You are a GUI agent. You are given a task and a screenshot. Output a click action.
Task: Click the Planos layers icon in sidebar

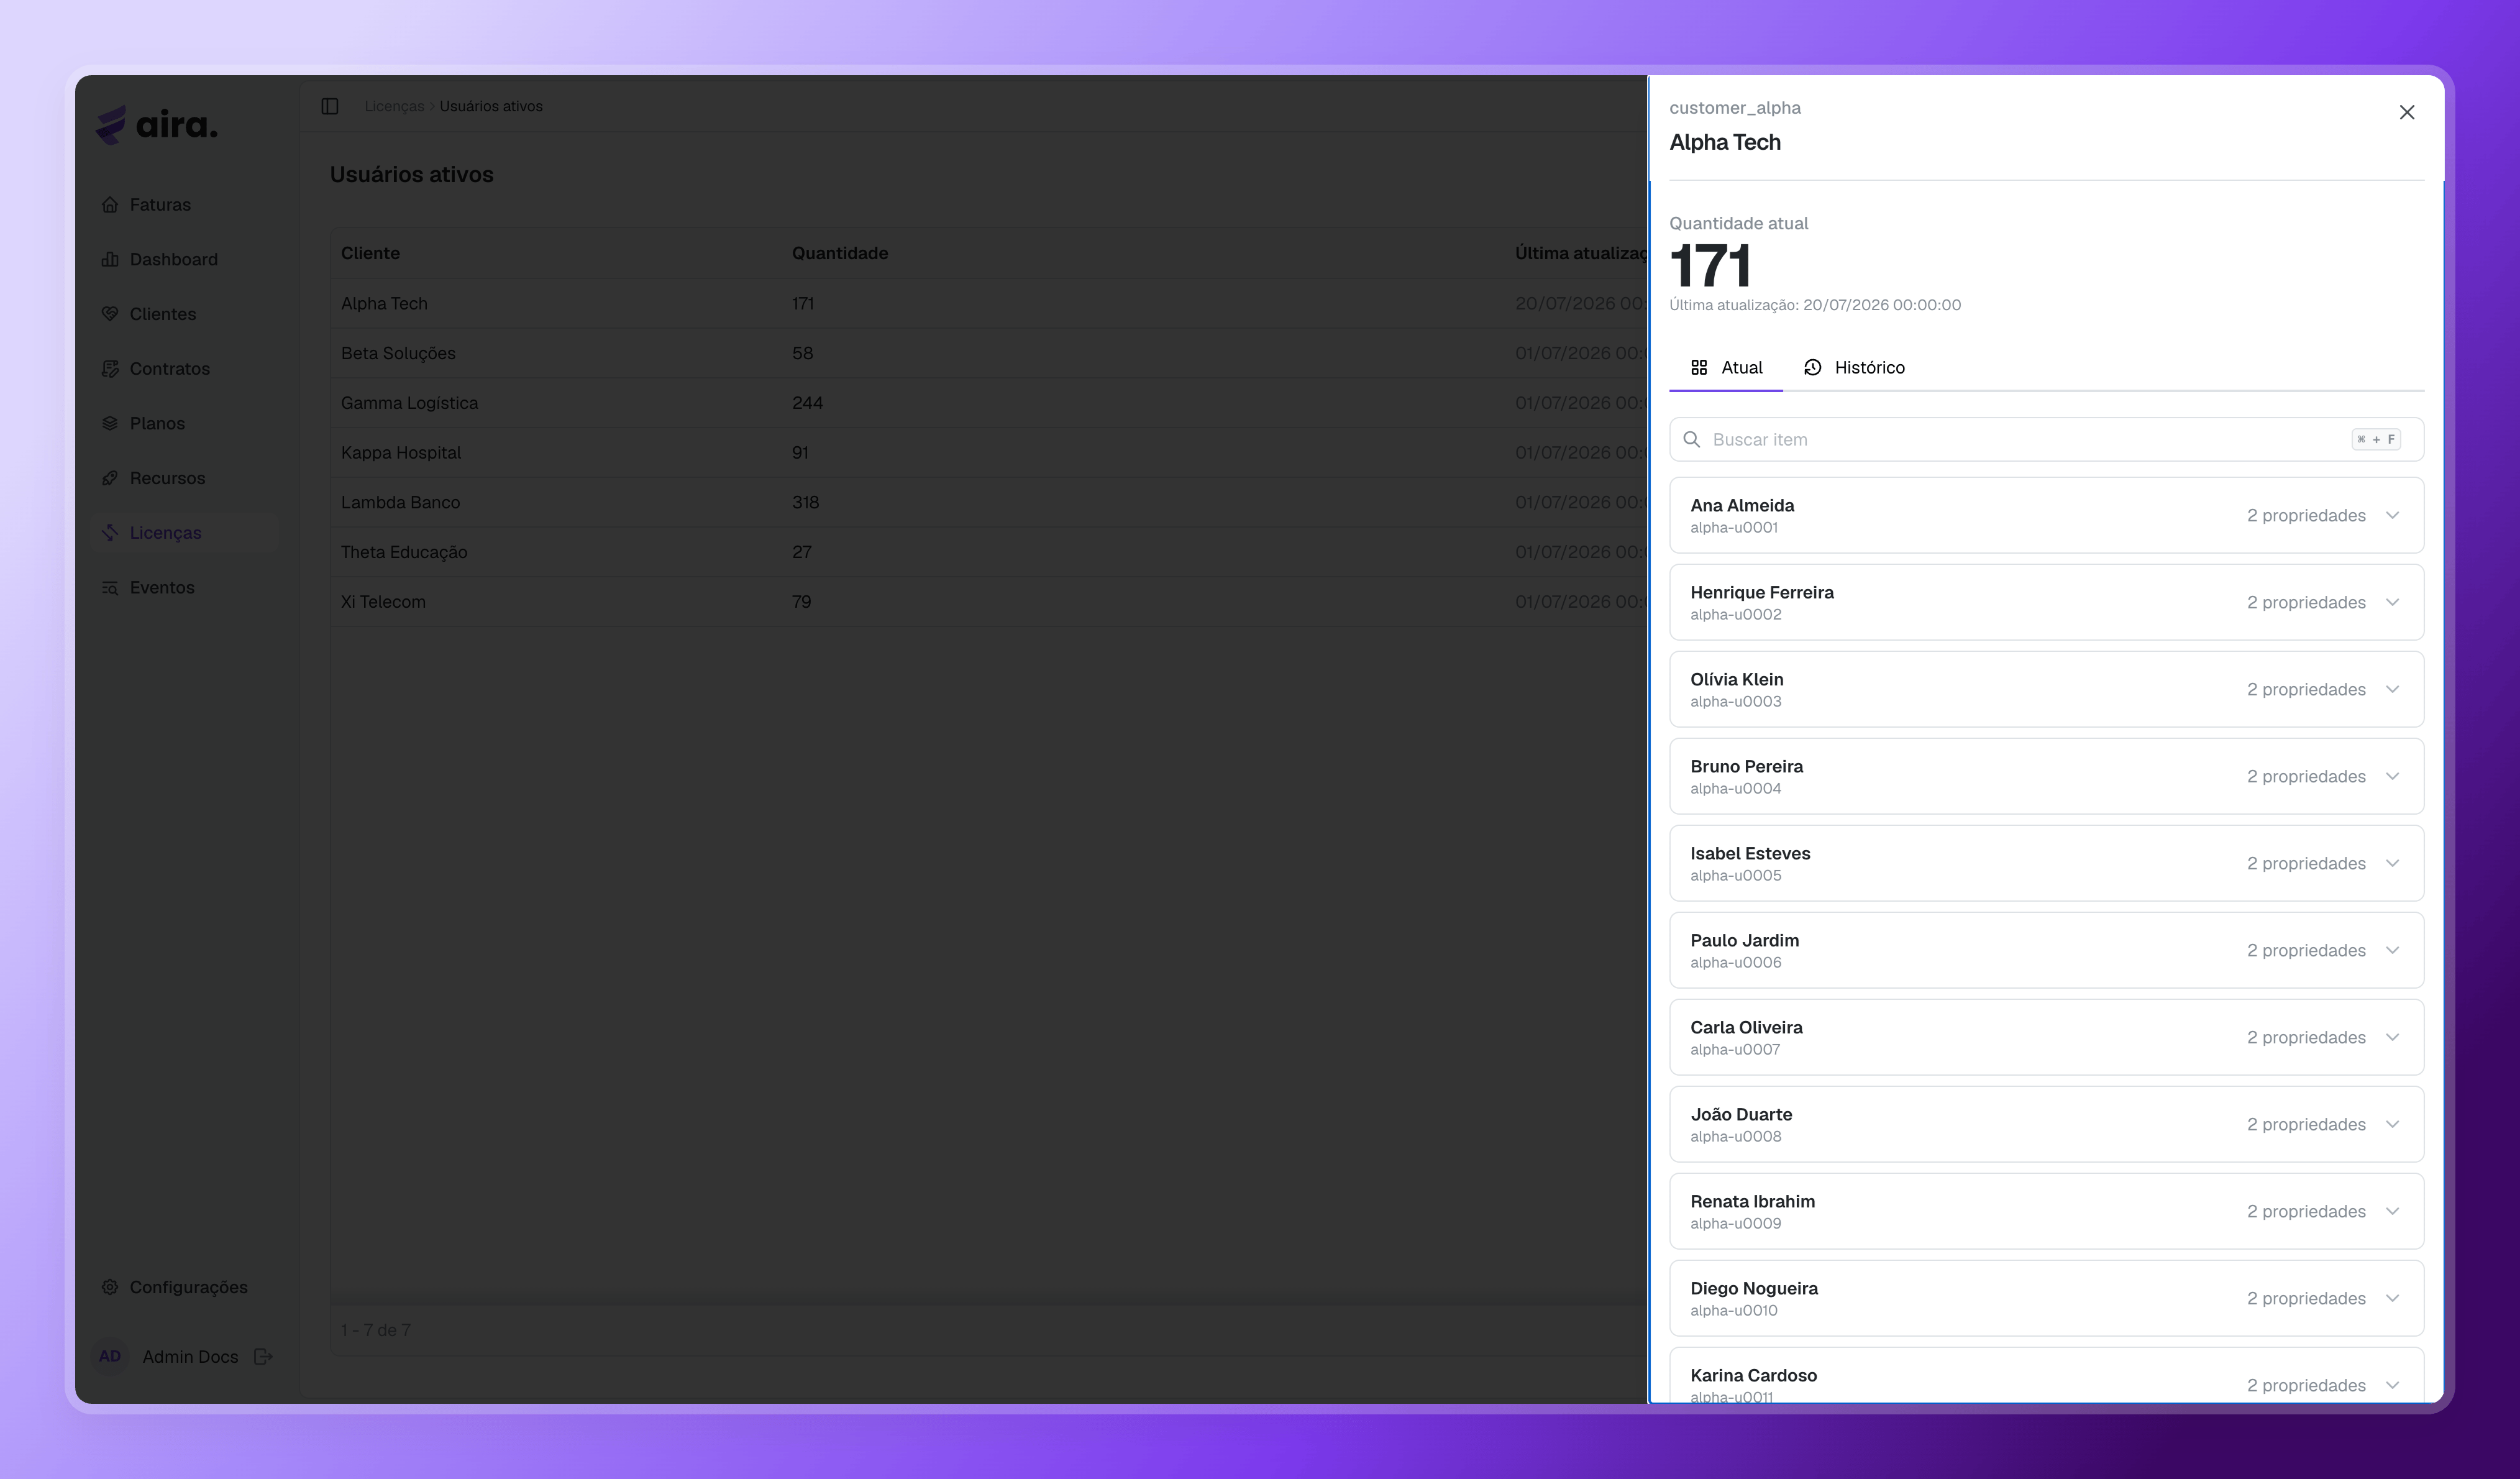tap(110, 424)
